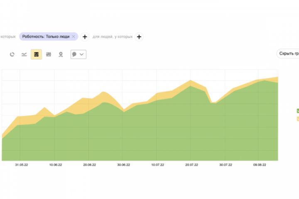Switch to the column chart view
Viewport: 299px width, 199px height.
click(49, 54)
